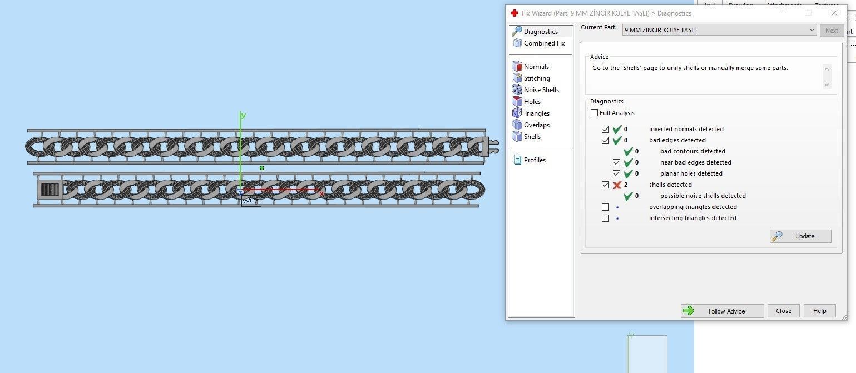This screenshot has height=373, width=856.
Task: Click the green point marker in viewport
Action: click(262, 168)
